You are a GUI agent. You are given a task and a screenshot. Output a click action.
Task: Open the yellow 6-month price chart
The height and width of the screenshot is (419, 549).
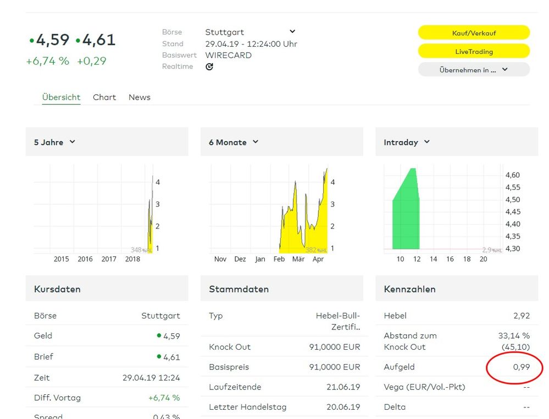click(x=302, y=220)
